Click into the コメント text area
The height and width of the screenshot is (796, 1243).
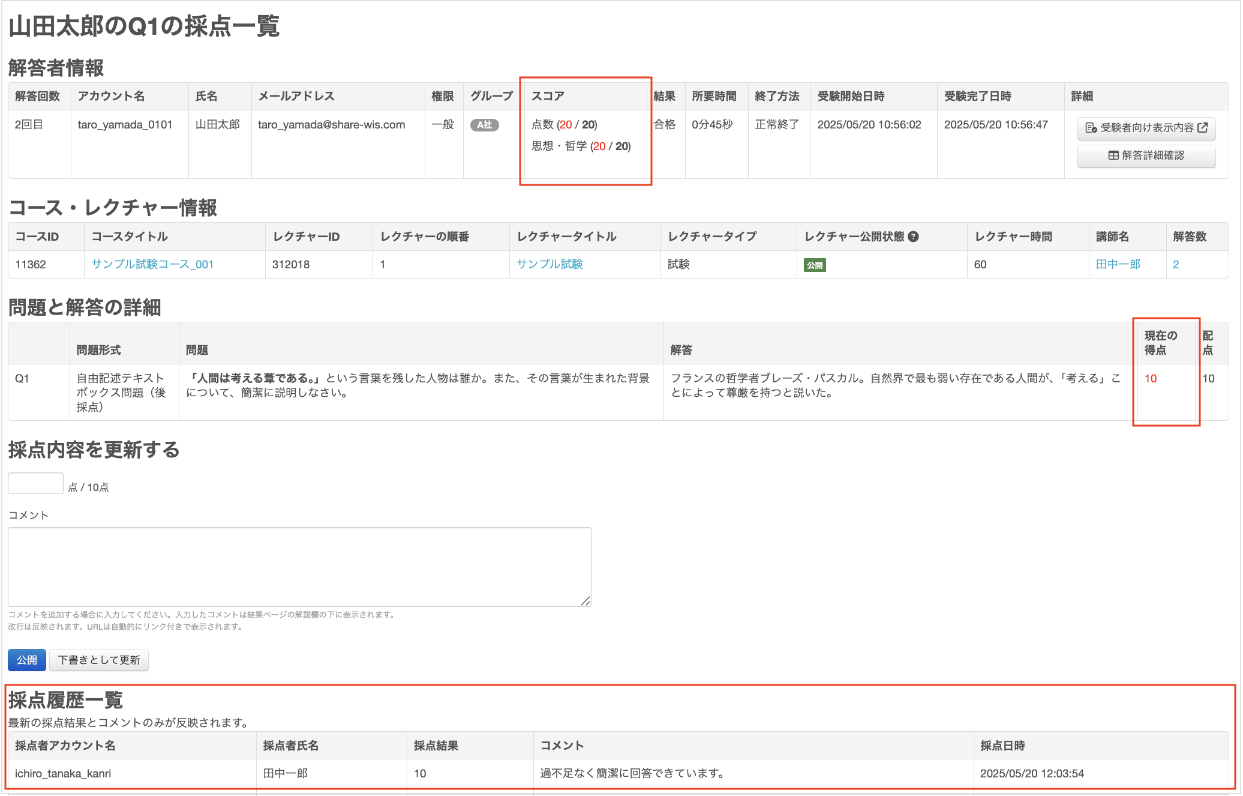[x=299, y=567]
